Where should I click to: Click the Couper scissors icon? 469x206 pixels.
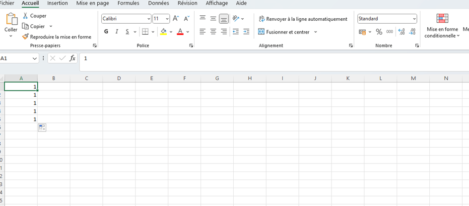click(x=25, y=16)
